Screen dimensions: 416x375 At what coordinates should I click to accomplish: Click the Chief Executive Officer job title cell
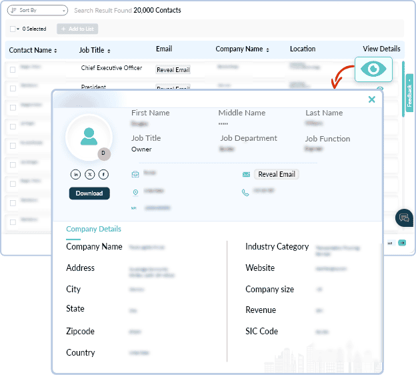(111, 67)
